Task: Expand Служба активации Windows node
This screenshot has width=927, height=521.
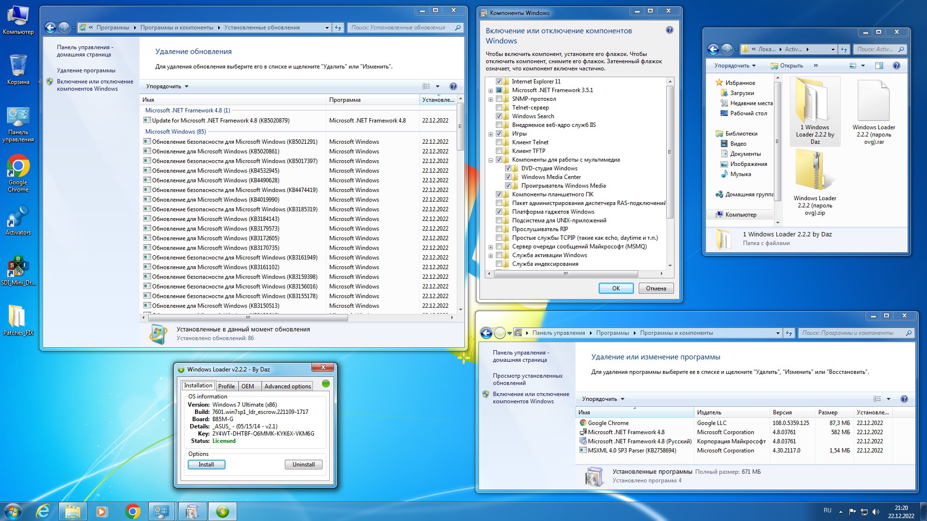Action: pyautogui.click(x=491, y=256)
